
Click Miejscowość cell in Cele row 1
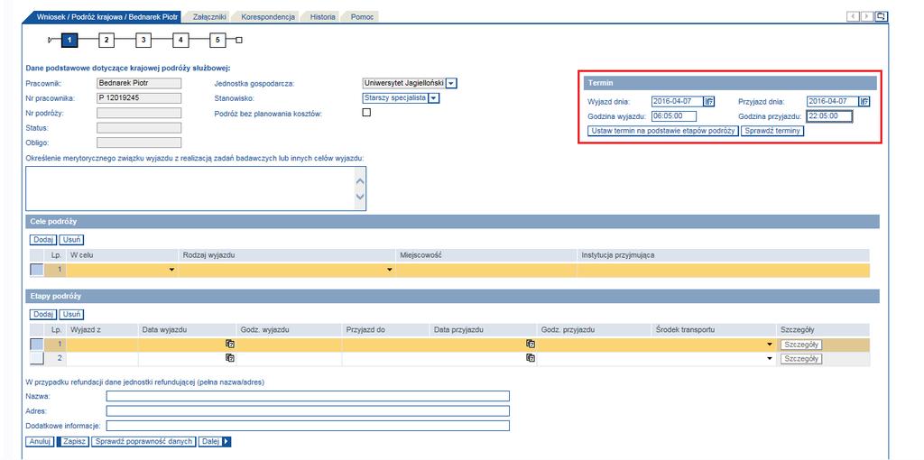click(486, 270)
